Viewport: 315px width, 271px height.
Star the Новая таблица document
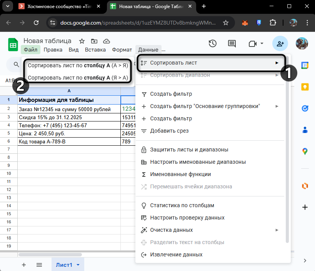pyautogui.click(x=82, y=41)
